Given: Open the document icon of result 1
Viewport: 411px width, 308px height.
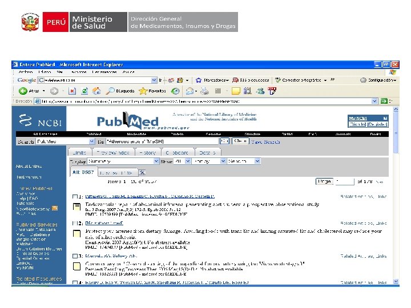Looking at the screenshot, I should point(76,207).
